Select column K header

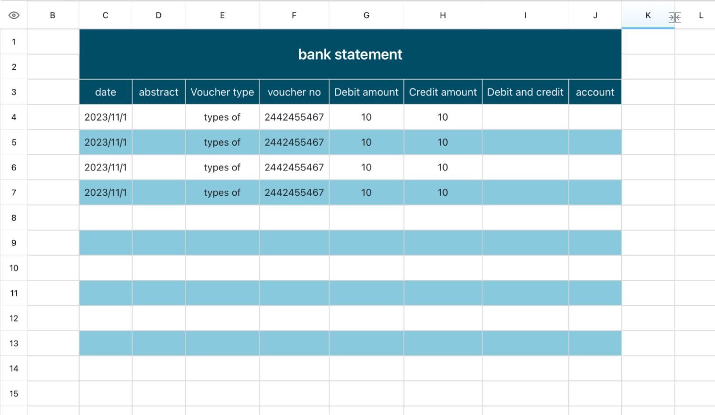[648, 15]
